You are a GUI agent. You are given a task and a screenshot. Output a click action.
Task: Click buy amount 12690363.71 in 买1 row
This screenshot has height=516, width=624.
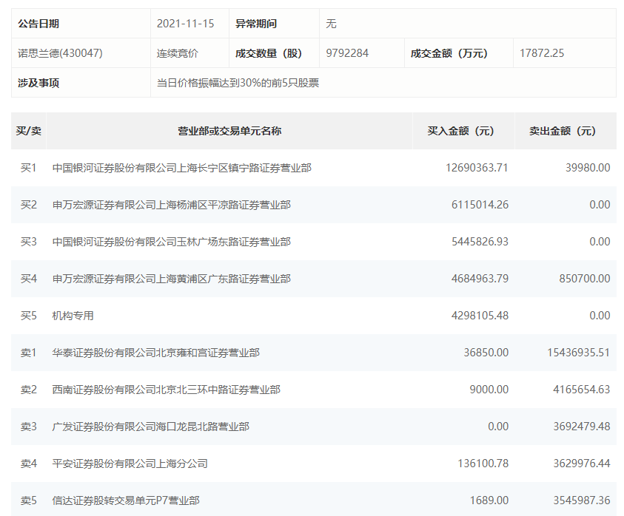pos(477,168)
